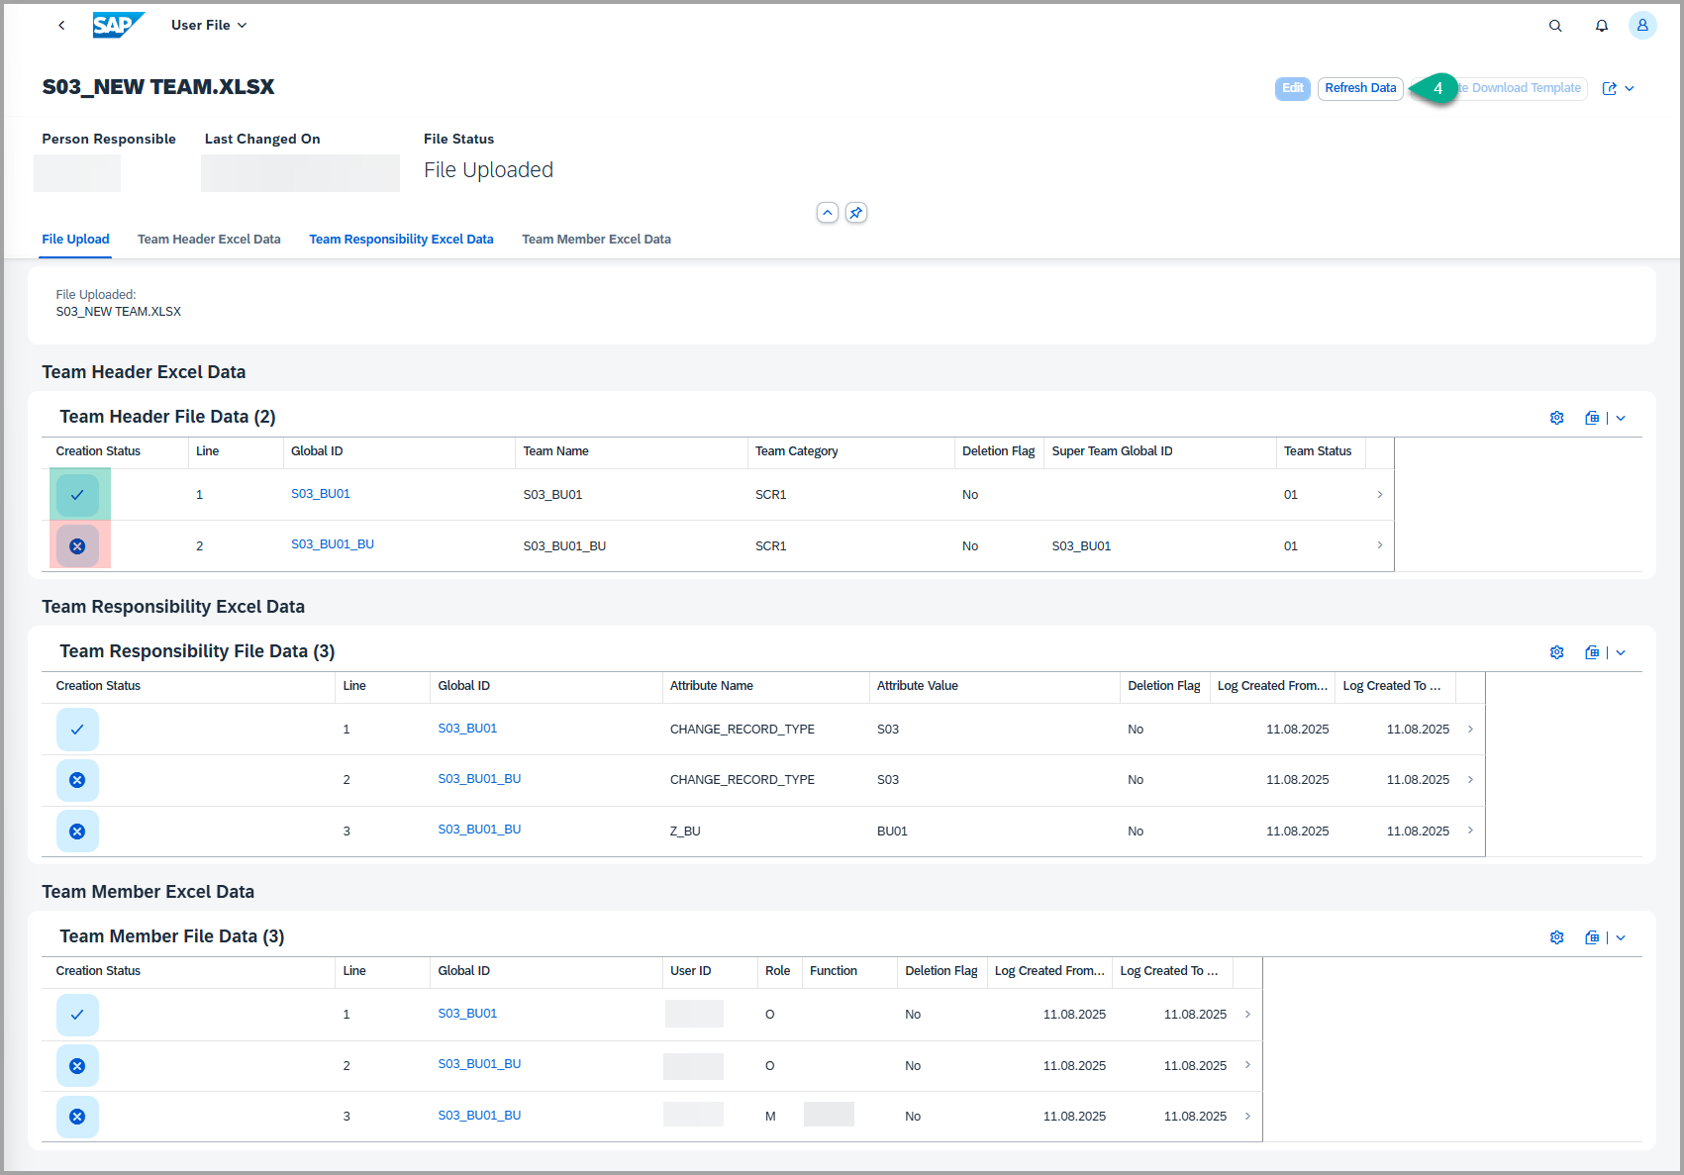Open S03_BU01 link in Team Header table
The height and width of the screenshot is (1175, 1684).
[321, 494]
